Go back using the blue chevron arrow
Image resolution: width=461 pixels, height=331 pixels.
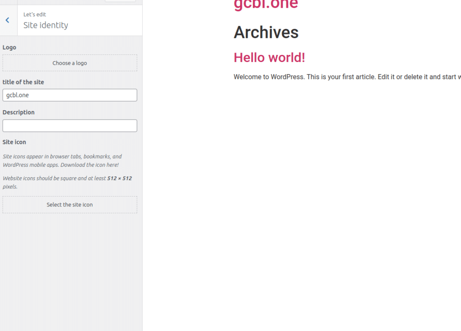8,20
